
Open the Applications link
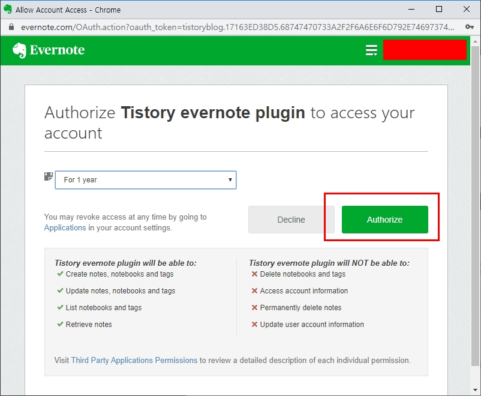coord(65,228)
